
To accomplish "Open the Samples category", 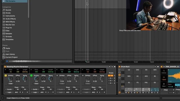I will point(9,34).
